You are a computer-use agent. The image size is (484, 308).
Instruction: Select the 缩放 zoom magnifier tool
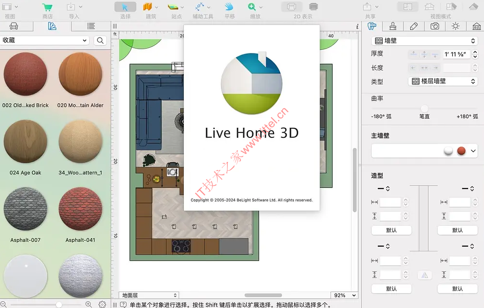coord(252,7)
